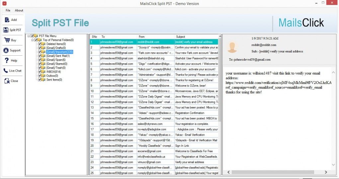Image resolution: width=339 pixels, height=179 pixels.
Task: Click the Support headset icon
Action: pos(6,50)
